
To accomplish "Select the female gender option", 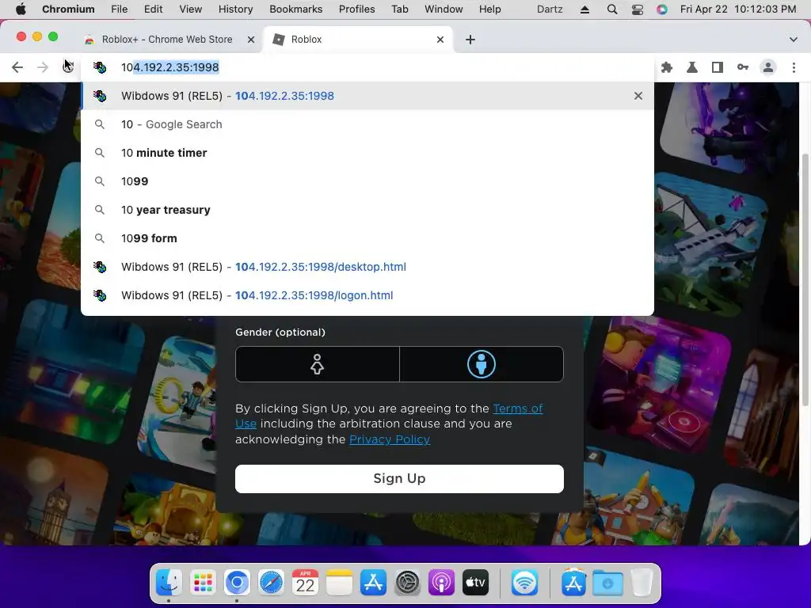I will tap(317, 364).
